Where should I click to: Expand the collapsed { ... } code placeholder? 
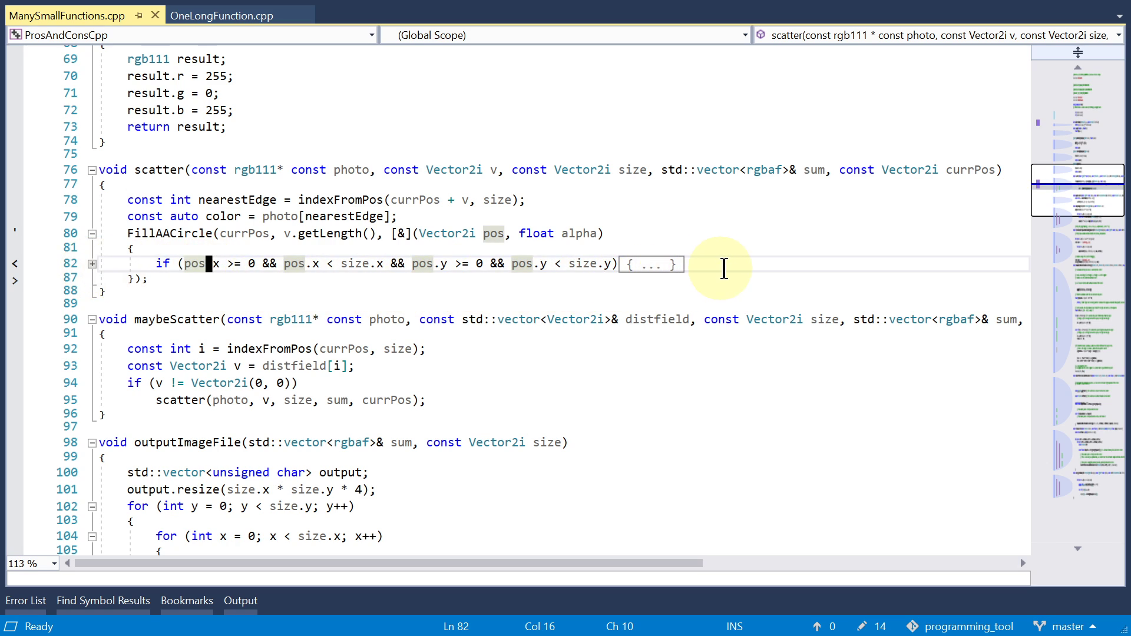click(x=652, y=264)
